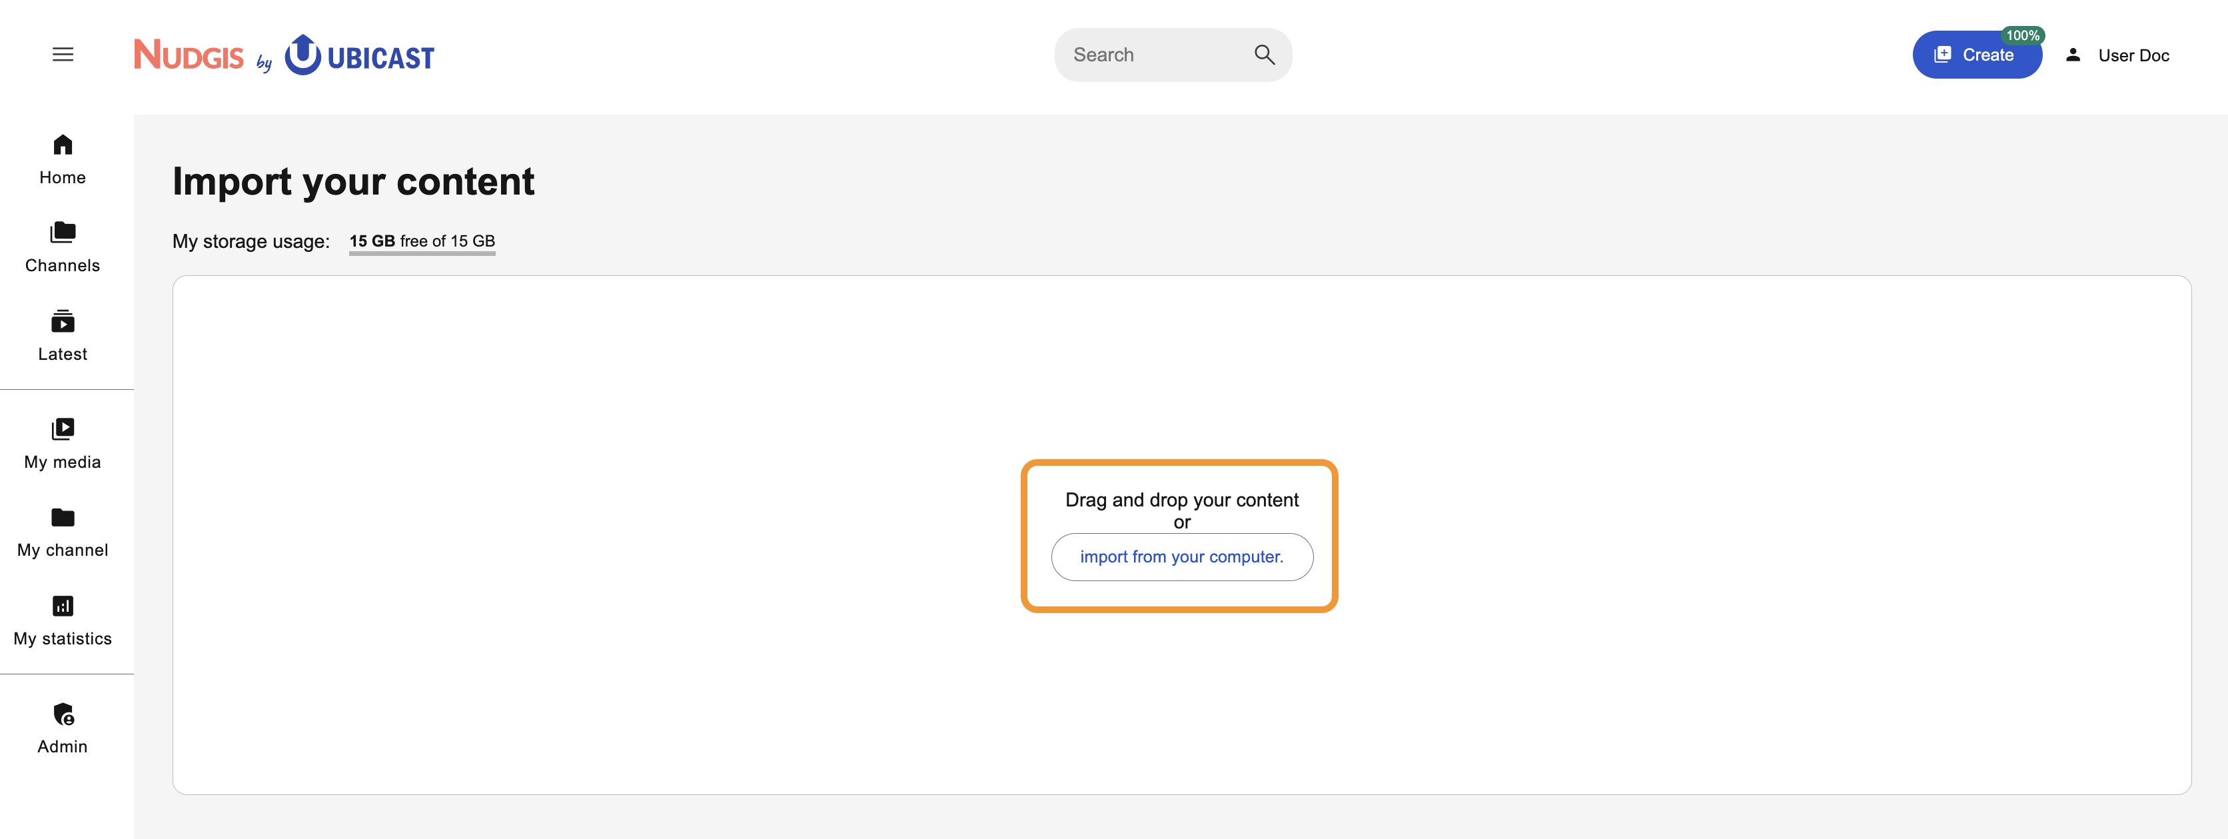Viewport: 2228px width, 839px height.
Task: Click the Nudgis by Ubicast logo
Action: tap(284, 55)
